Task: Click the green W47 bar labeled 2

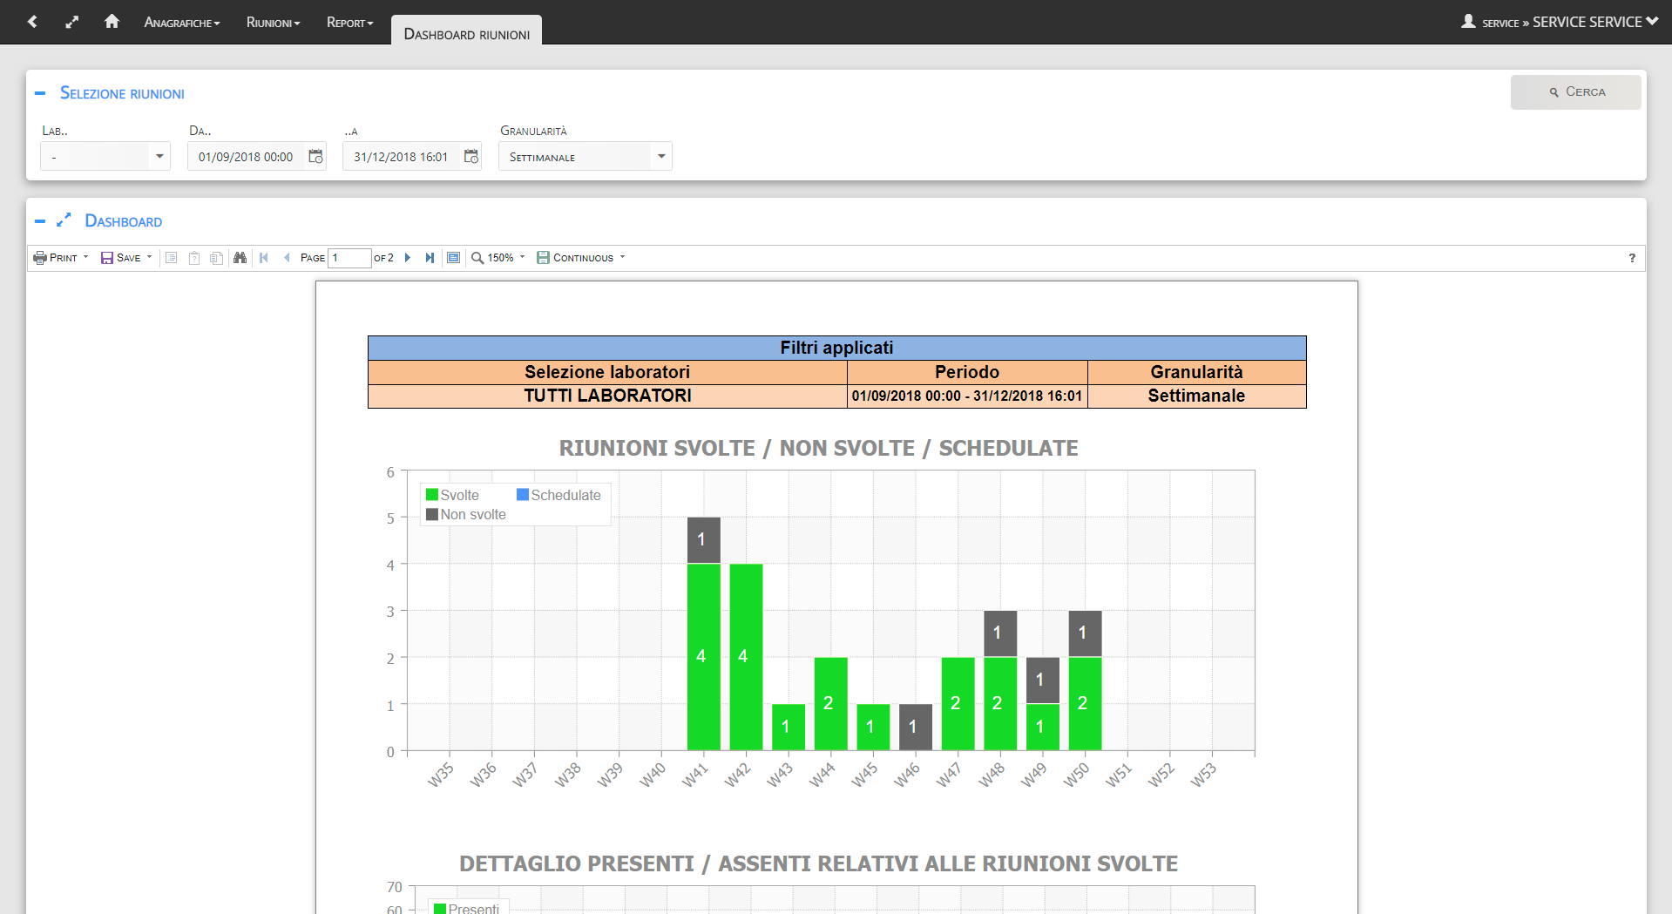Action: (958, 704)
